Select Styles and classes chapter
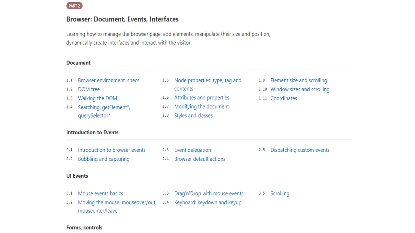 pos(194,116)
